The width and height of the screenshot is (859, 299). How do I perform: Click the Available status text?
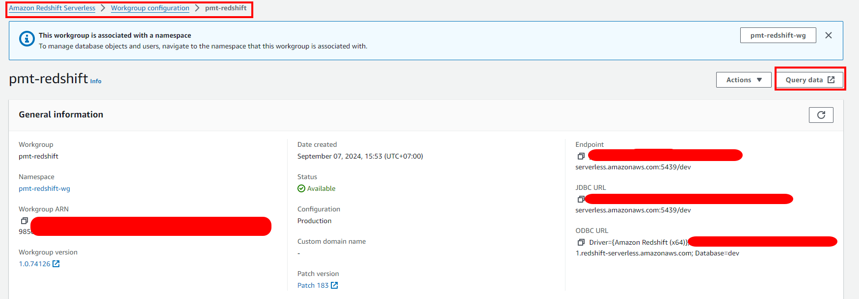[x=321, y=188]
